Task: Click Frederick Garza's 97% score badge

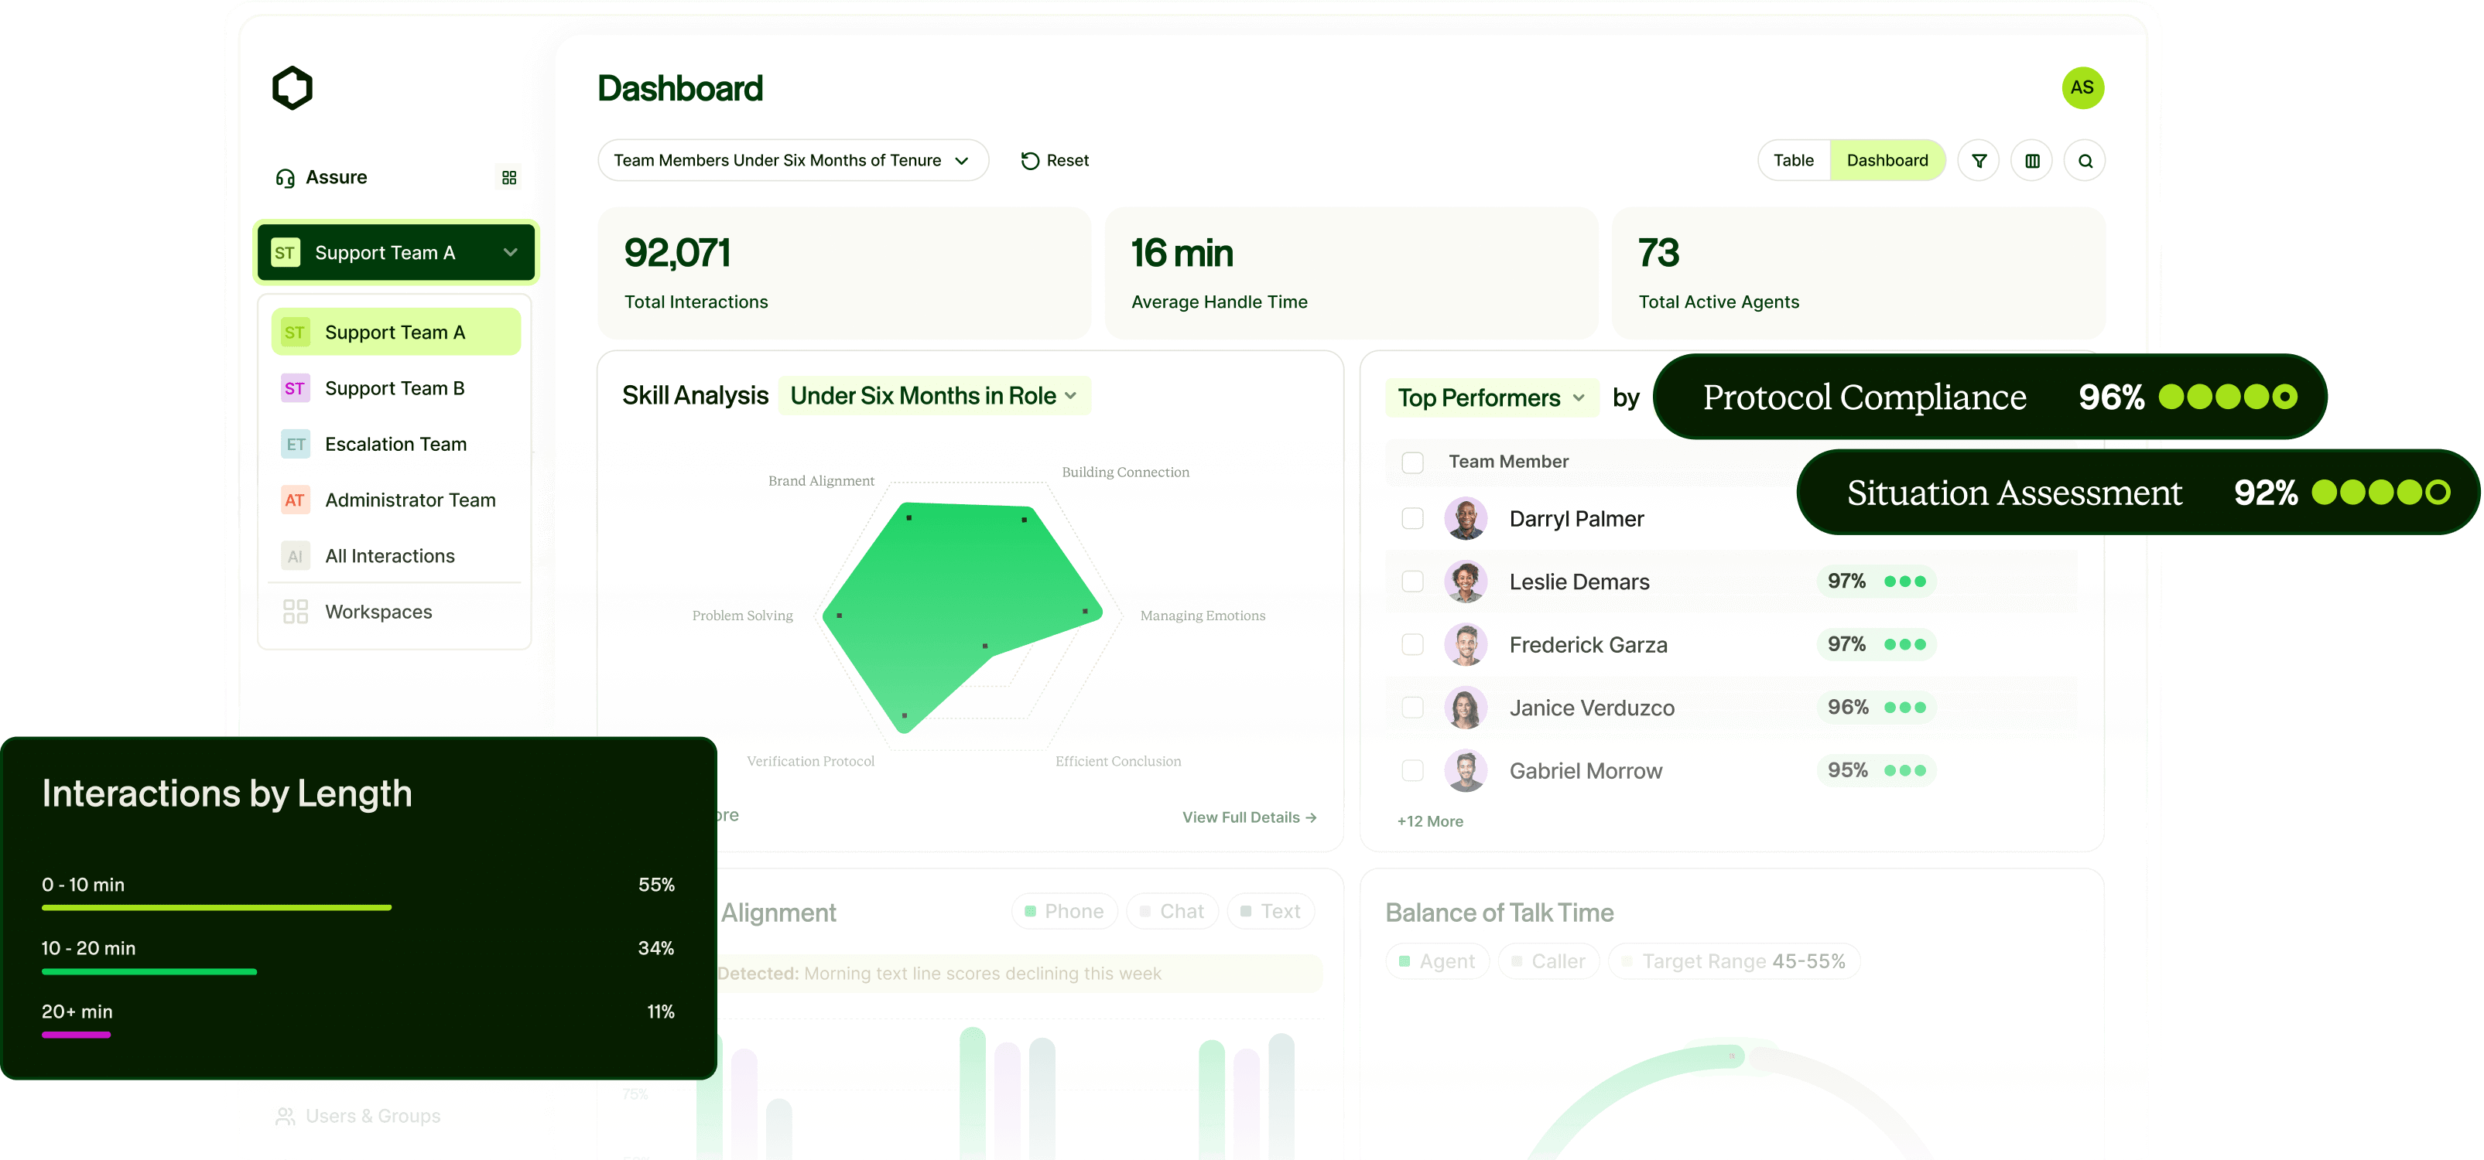Action: point(1876,644)
